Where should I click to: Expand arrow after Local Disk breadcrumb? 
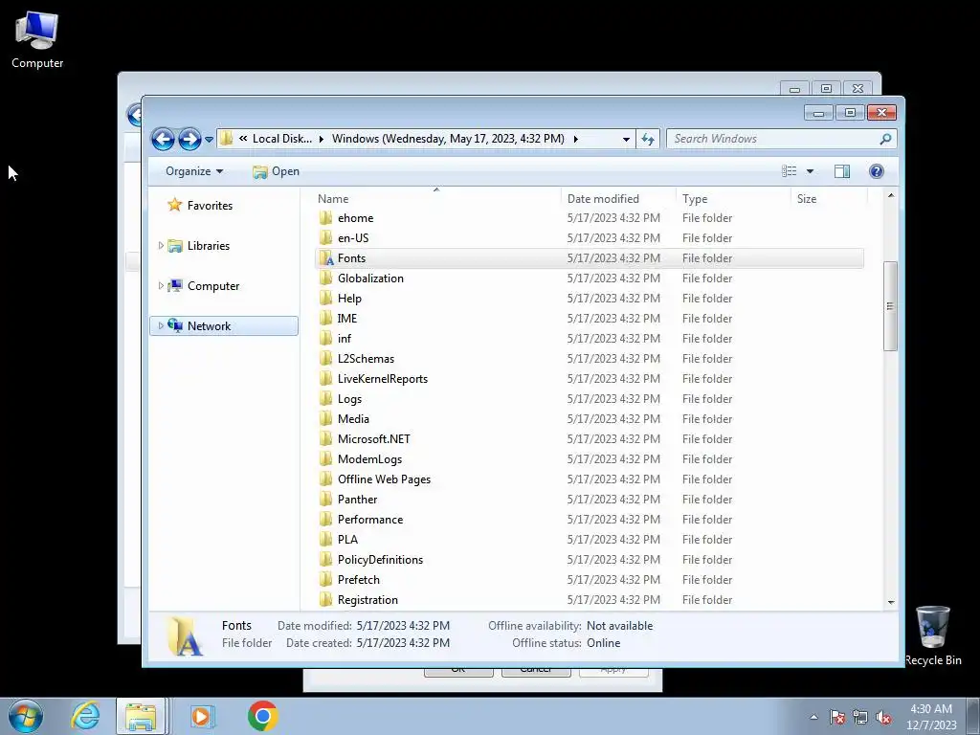(x=322, y=139)
